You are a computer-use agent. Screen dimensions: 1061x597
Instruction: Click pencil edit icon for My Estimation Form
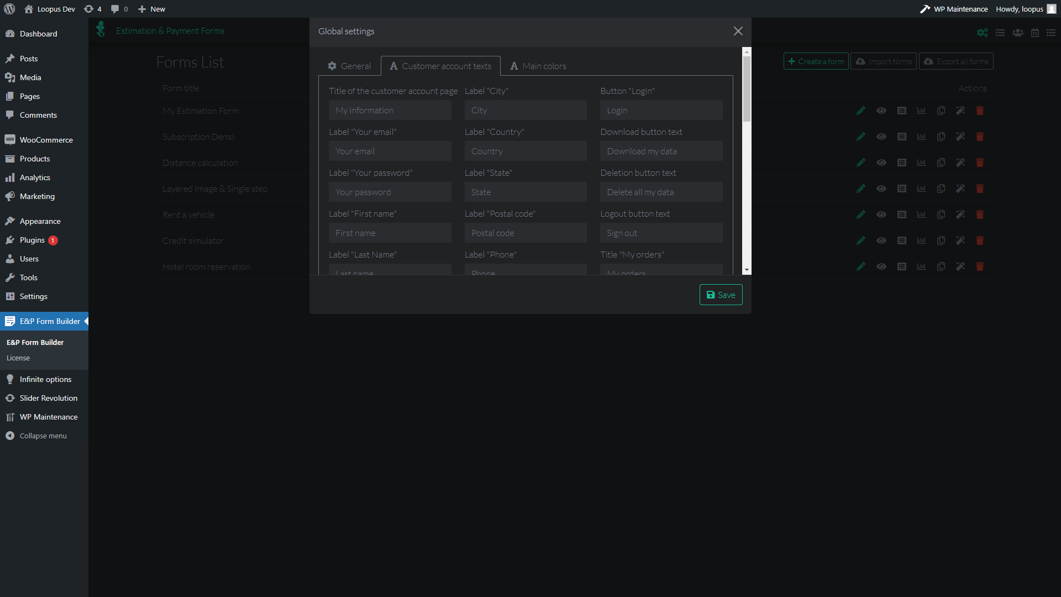click(x=860, y=111)
